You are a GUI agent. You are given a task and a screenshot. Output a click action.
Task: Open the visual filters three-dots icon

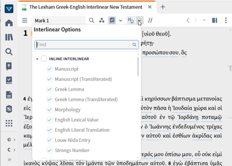pyautogui.click(x=102, y=20)
